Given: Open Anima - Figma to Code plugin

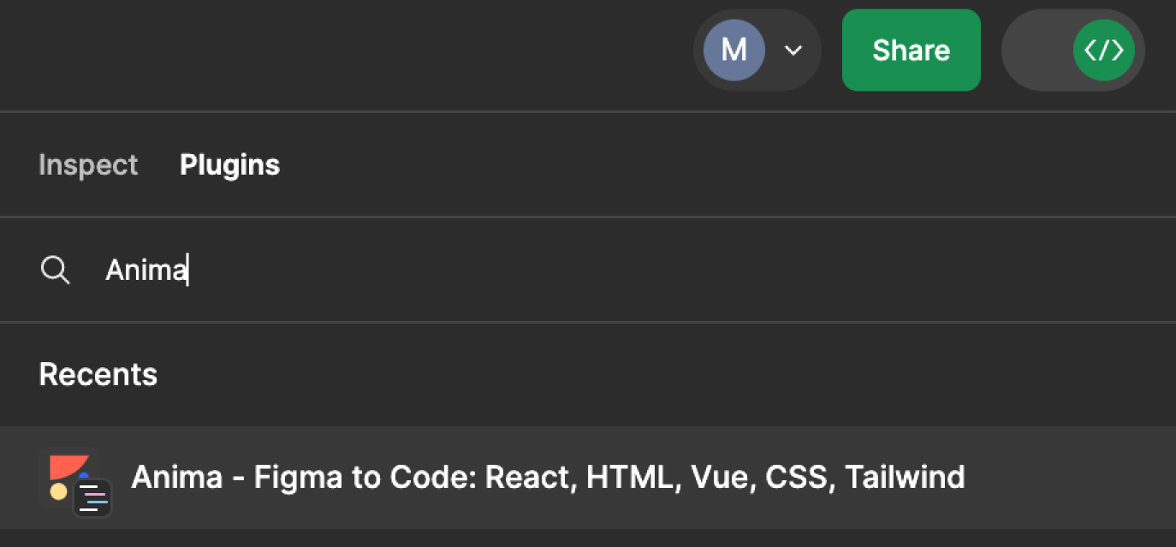Looking at the screenshot, I should [x=548, y=477].
